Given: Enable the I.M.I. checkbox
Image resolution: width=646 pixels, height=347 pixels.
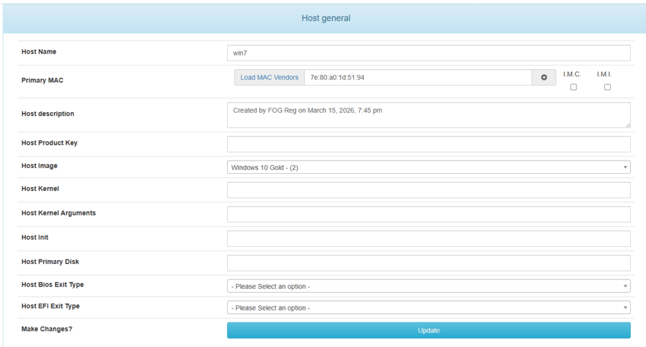Looking at the screenshot, I should pos(607,88).
